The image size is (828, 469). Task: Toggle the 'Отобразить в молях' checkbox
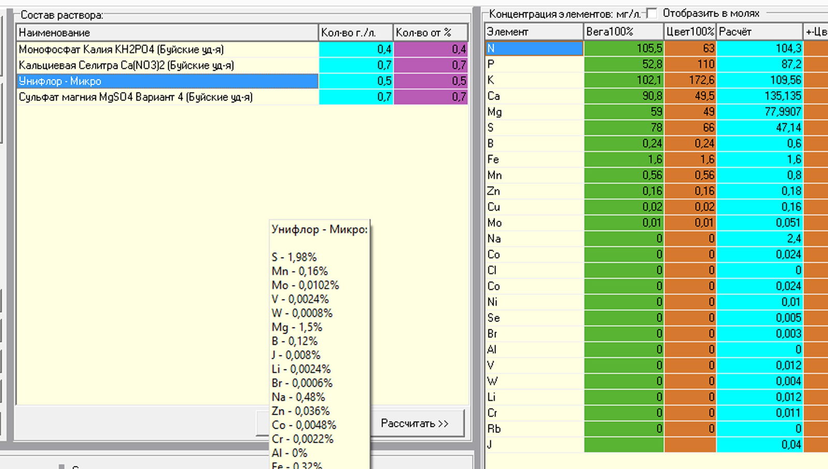pyautogui.click(x=652, y=13)
